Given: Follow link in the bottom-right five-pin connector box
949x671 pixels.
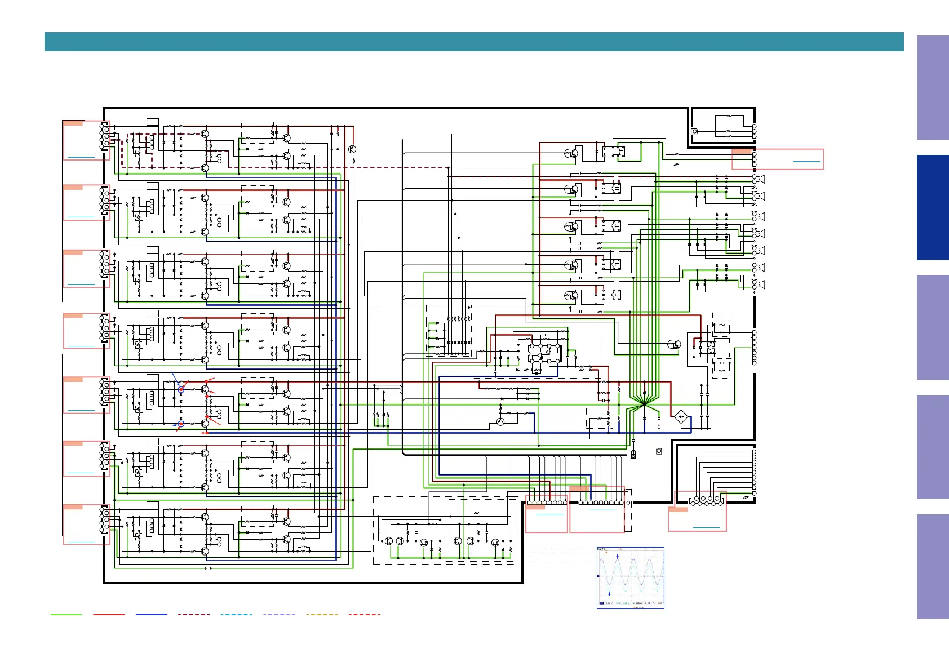Looking at the screenshot, I should tap(706, 527).
